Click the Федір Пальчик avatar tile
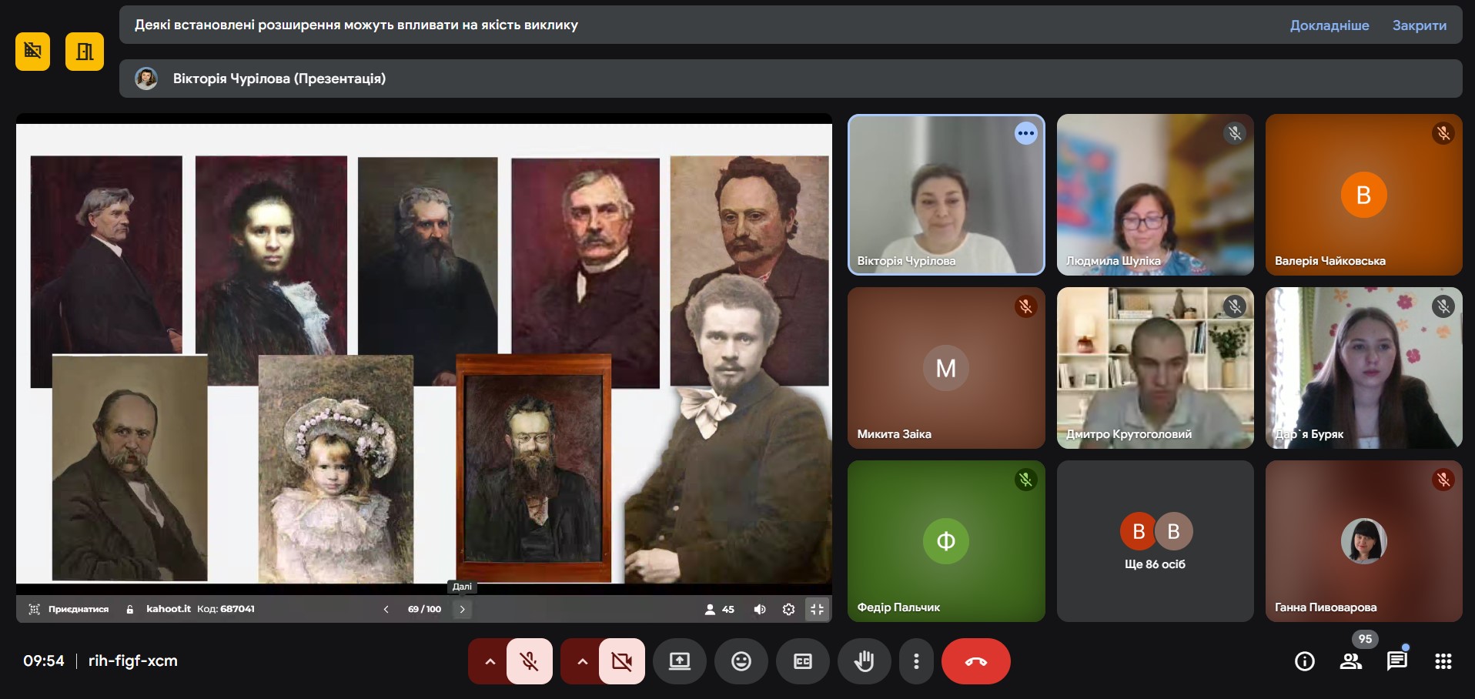This screenshot has width=1475, height=699. point(946,541)
